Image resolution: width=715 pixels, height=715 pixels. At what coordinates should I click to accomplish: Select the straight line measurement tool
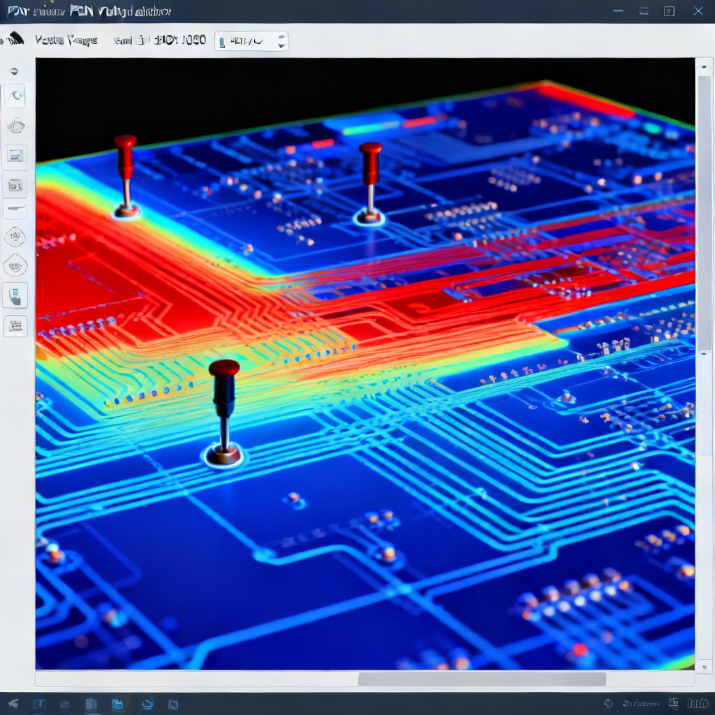point(15,209)
